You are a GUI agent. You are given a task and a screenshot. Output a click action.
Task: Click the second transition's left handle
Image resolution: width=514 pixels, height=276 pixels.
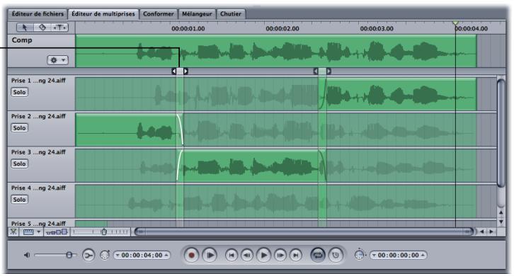[316, 71]
